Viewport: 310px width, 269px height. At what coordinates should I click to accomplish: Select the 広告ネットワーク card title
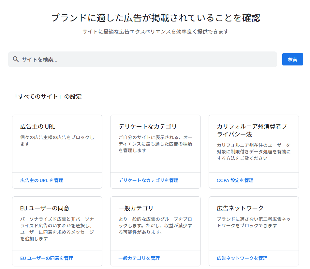[x=240, y=208]
